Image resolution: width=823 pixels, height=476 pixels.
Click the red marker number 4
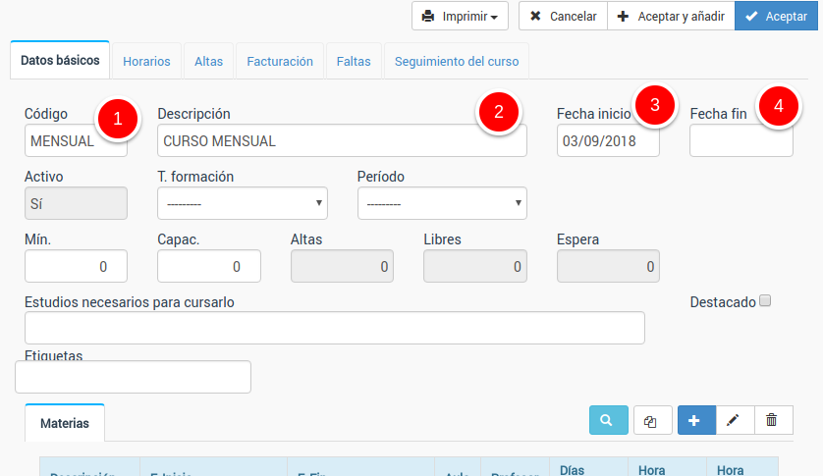click(x=779, y=106)
